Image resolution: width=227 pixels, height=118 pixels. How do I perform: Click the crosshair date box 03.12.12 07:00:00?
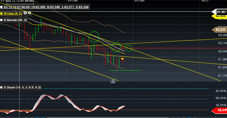coord(20,1)
